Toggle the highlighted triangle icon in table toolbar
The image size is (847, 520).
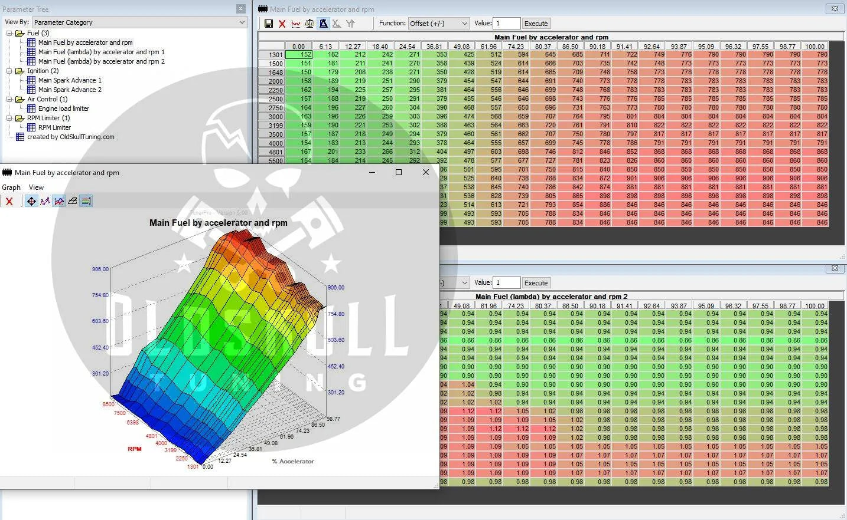pos(323,24)
